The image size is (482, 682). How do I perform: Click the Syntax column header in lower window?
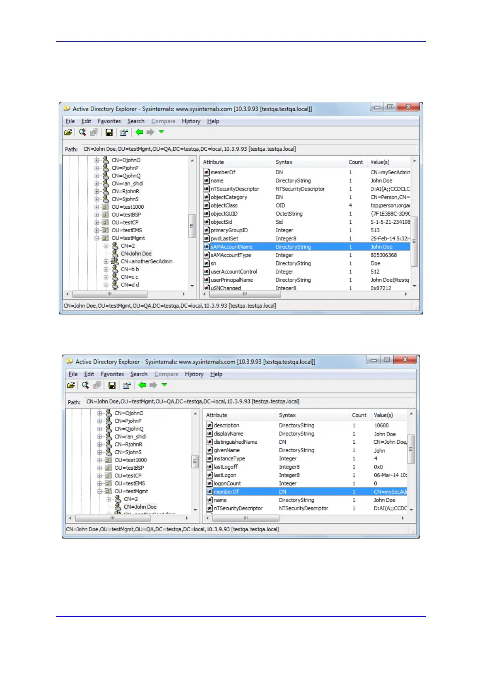click(287, 415)
